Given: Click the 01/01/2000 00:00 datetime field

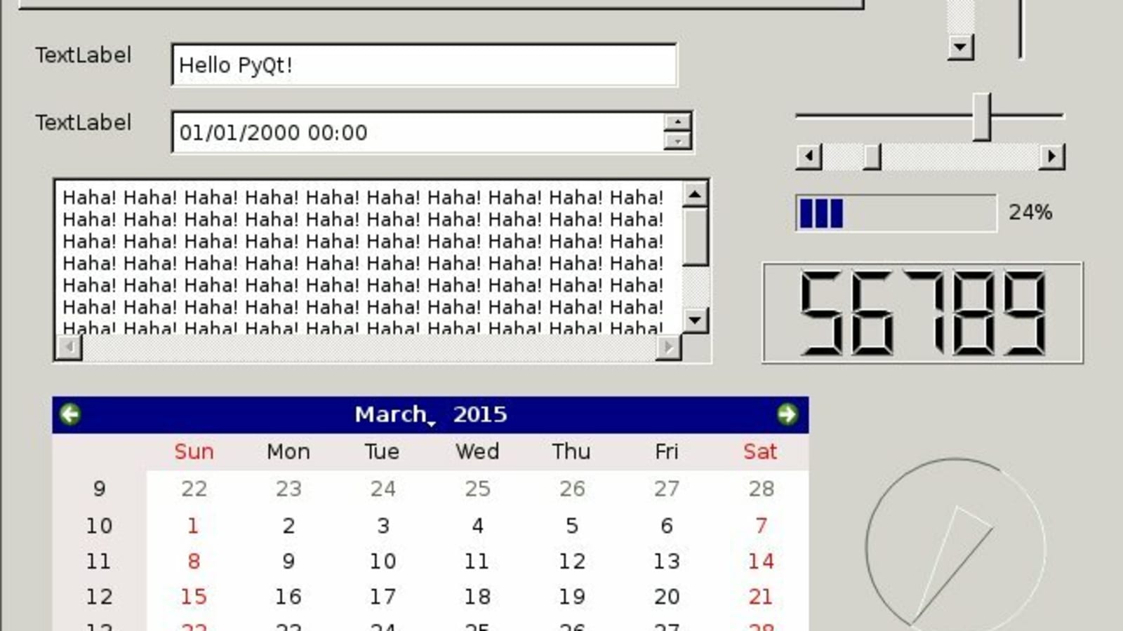Looking at the screenshot, I should 418,132.
